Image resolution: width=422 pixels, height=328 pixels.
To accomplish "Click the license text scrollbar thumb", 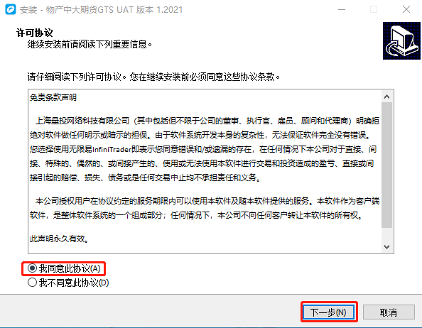I will point(387,165).
